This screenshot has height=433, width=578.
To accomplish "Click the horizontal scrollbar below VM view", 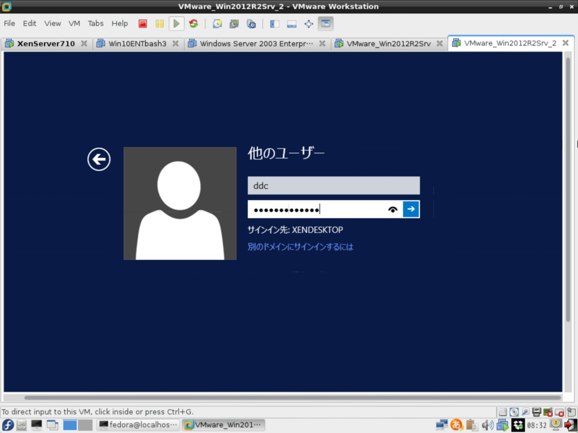I will 292,397.
